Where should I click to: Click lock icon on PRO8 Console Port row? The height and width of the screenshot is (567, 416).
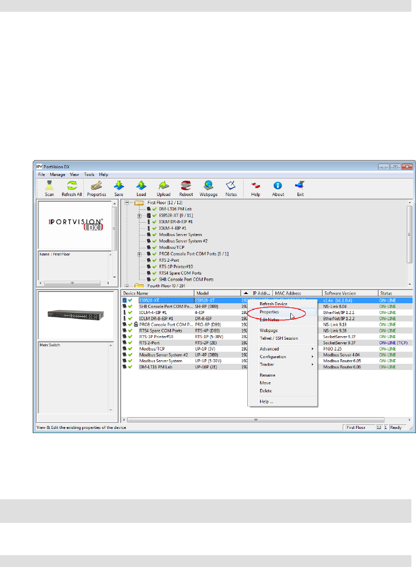click(136, 324)
